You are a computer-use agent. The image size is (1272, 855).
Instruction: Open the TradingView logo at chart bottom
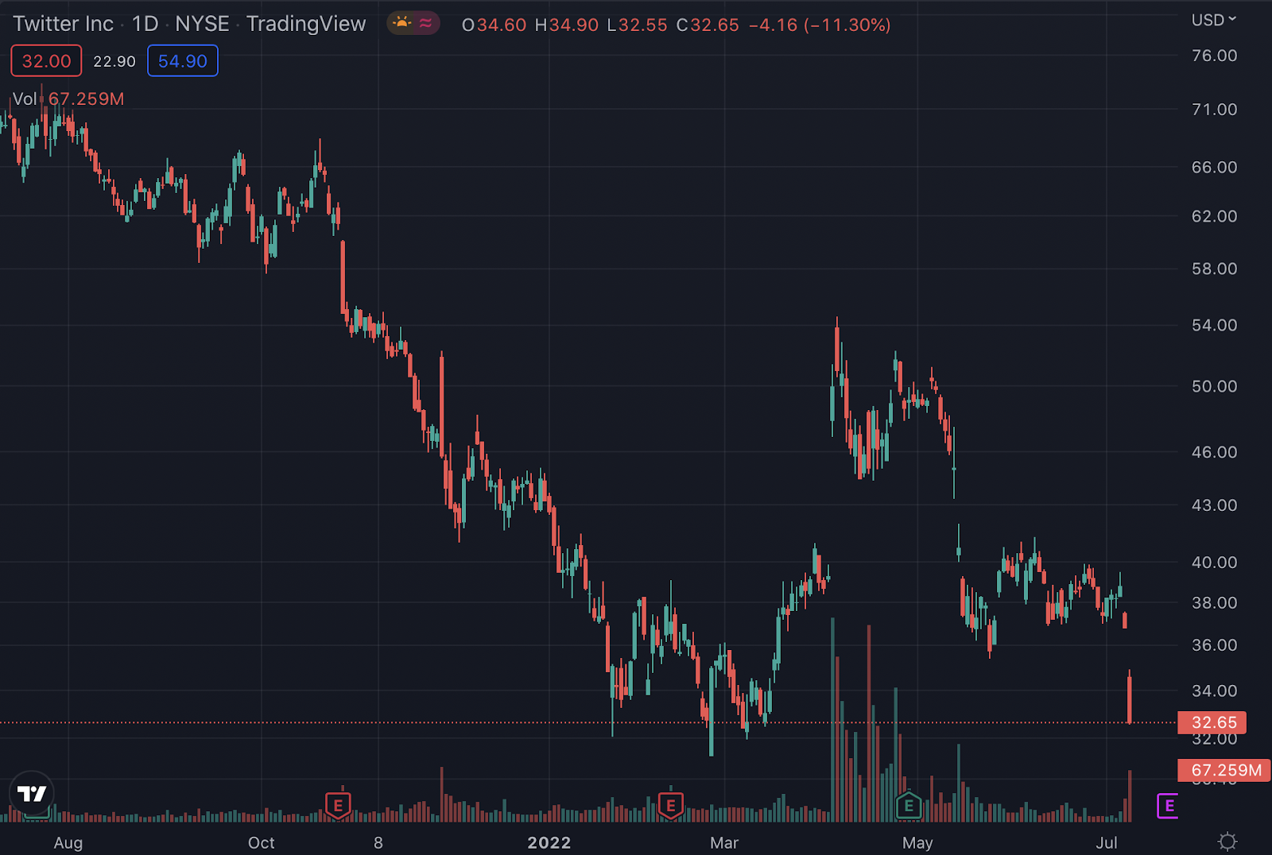pos(32,793)
